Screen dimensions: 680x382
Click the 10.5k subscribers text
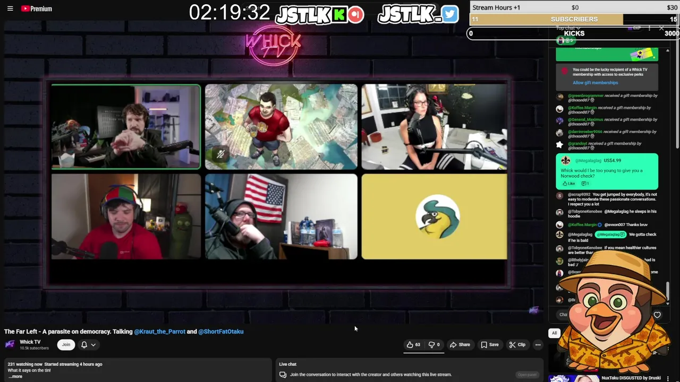[34, 348]
